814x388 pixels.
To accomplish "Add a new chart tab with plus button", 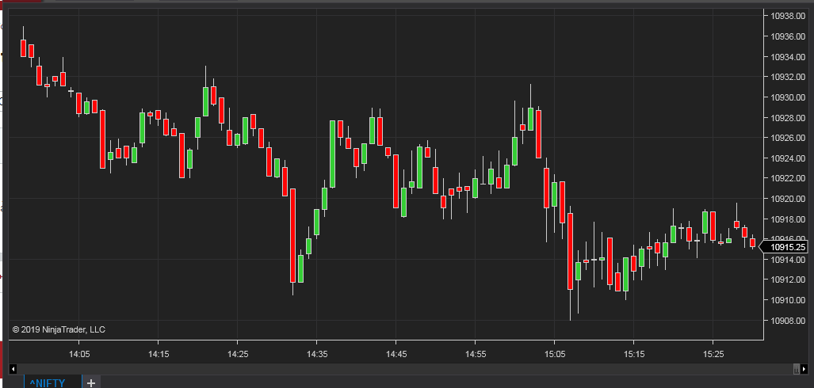I will [91, 382].
